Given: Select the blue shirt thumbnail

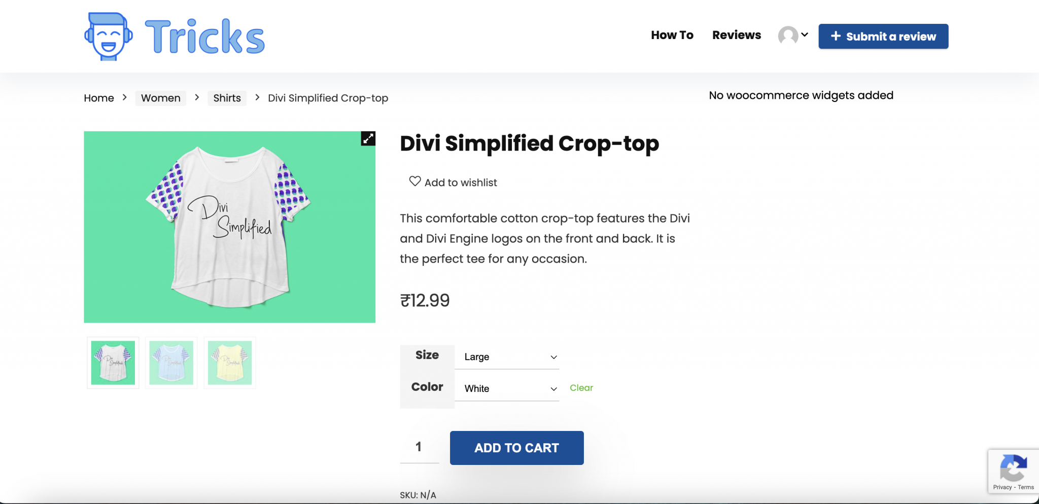Looking at the screenshot, I should point(171,363).
